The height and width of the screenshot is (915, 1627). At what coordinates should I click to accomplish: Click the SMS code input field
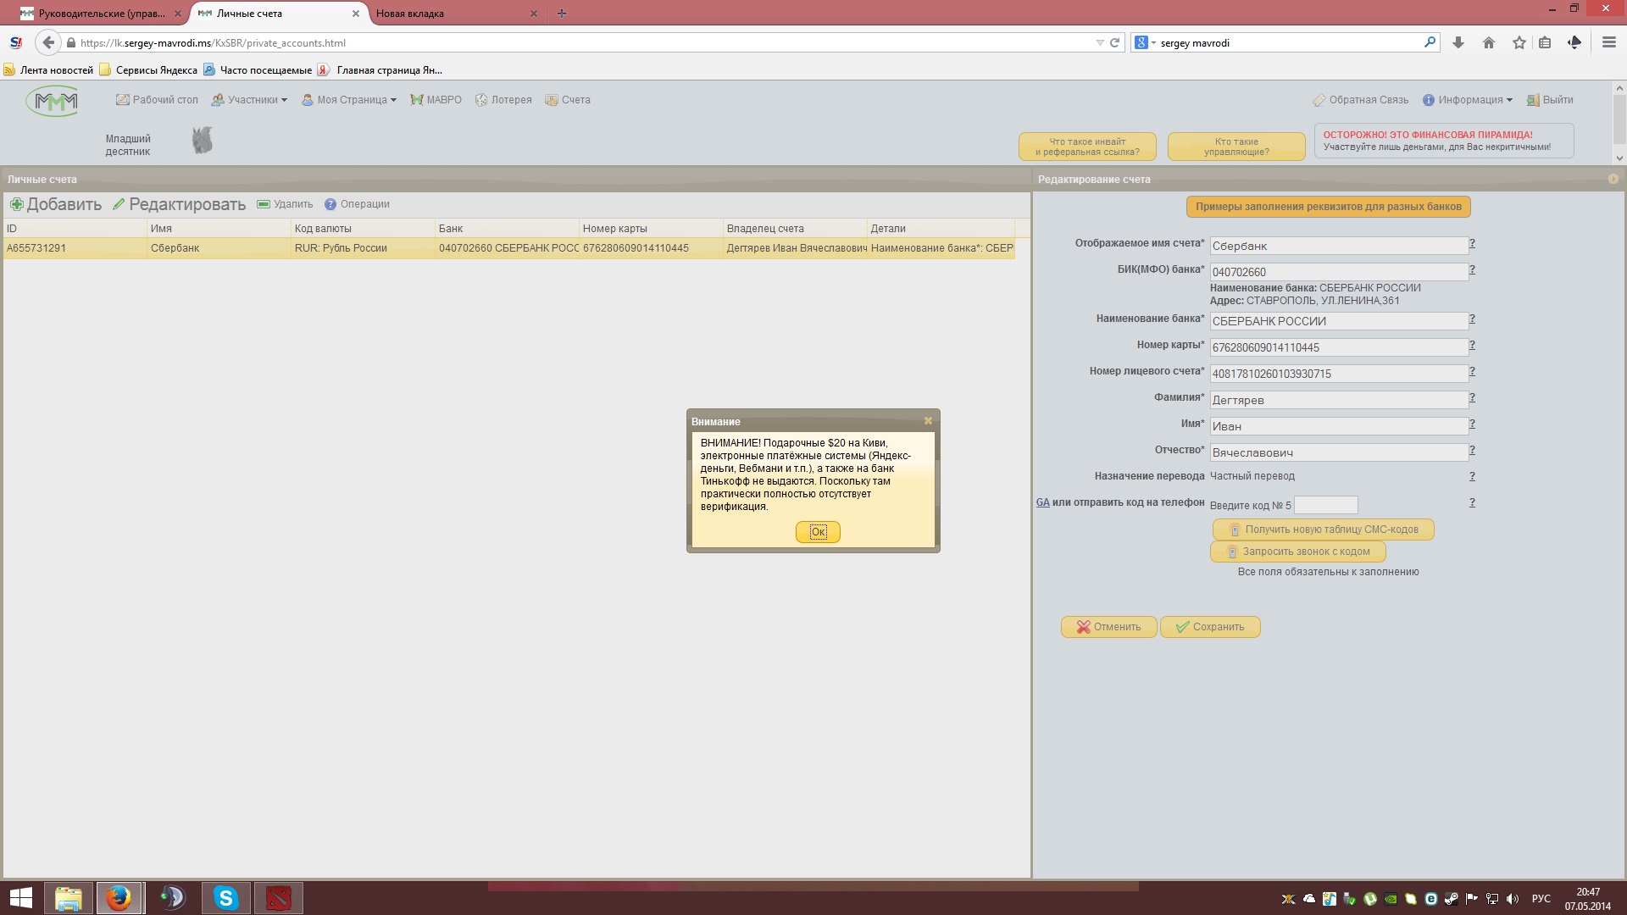click(x=1325, y=505)
